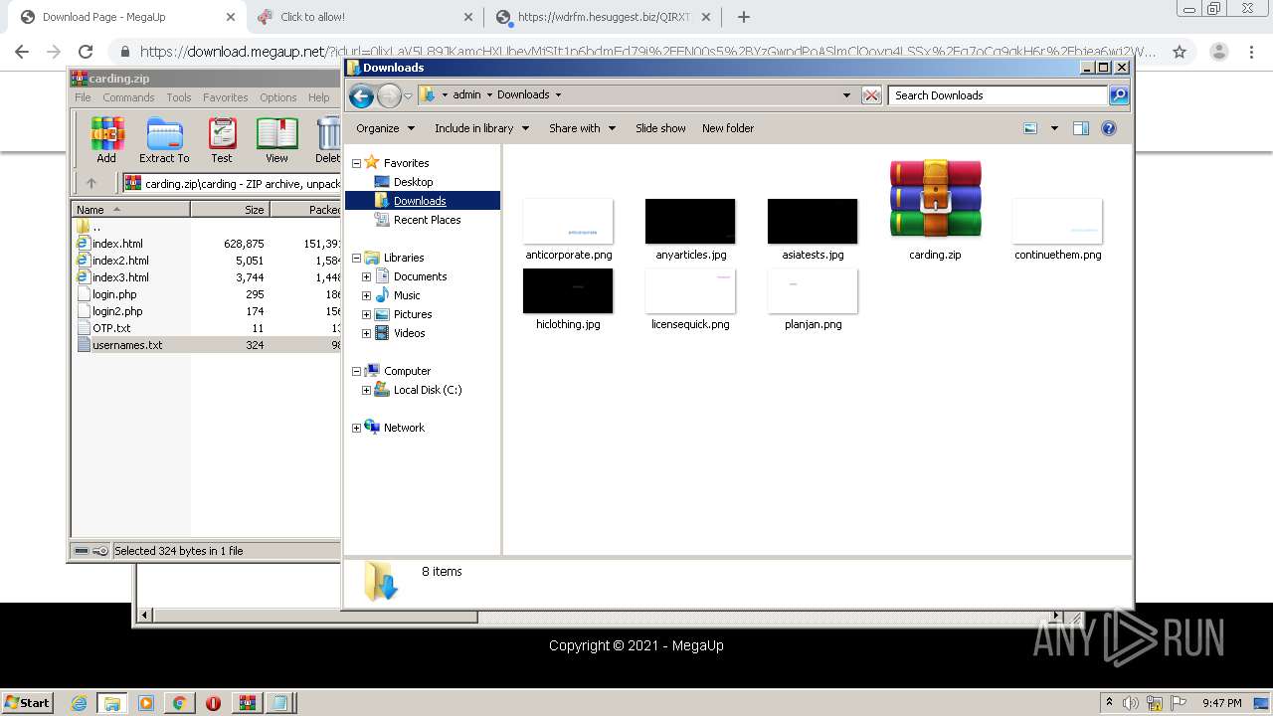Bookmark this page with the star icon
Screen dimensions: 1273x716
tap(1180, 52)
